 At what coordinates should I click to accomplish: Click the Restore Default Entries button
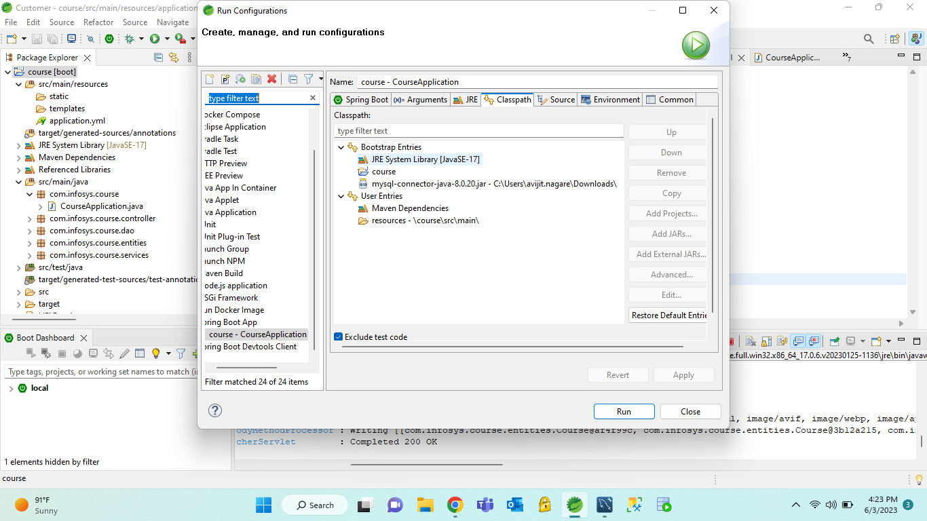[668, 315]
